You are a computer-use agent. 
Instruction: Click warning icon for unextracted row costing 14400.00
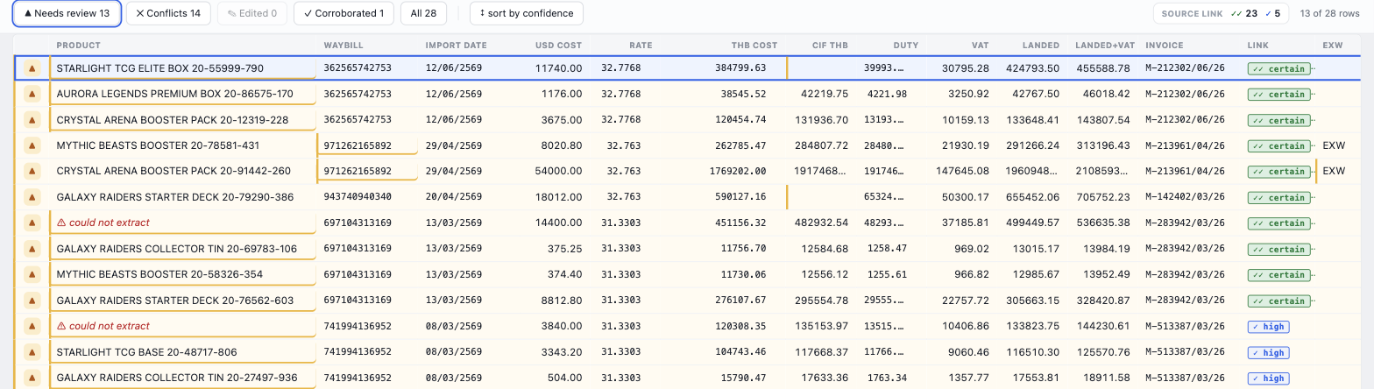(32, 223)
